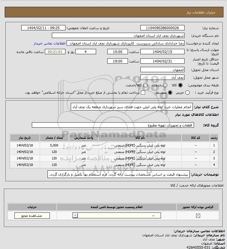Select the کالا/خدمت radio button
Viewport: 227px width, 249px height.
pyautogui.click(x=145, y=85)
